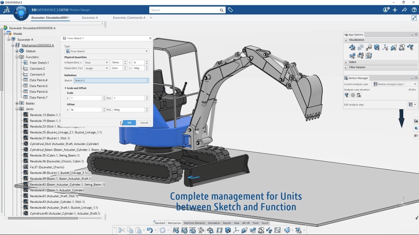
Task: Click OK in From Sketch.1 dialog
Action: (129, 123)
